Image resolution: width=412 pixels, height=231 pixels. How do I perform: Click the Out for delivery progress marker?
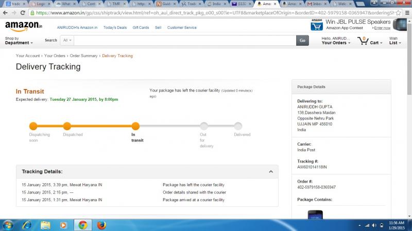pyautogui.click(x=204, y=126)
